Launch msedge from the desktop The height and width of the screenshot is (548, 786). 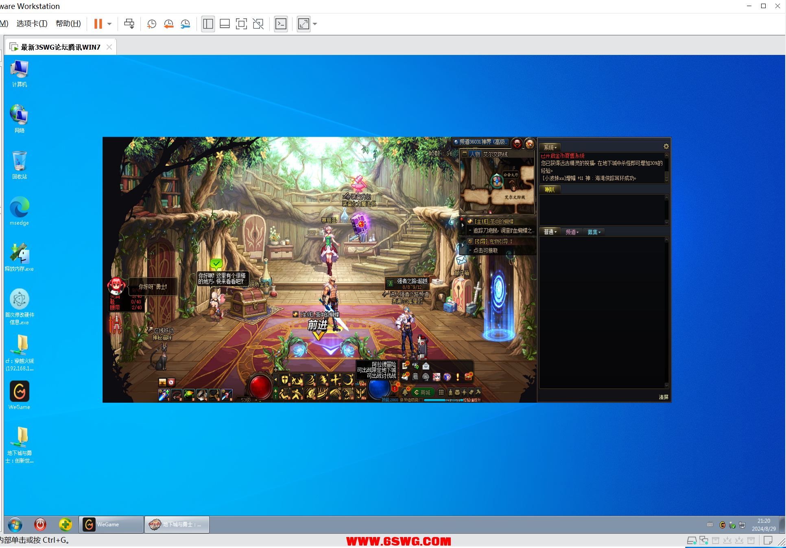pos(19,211)
